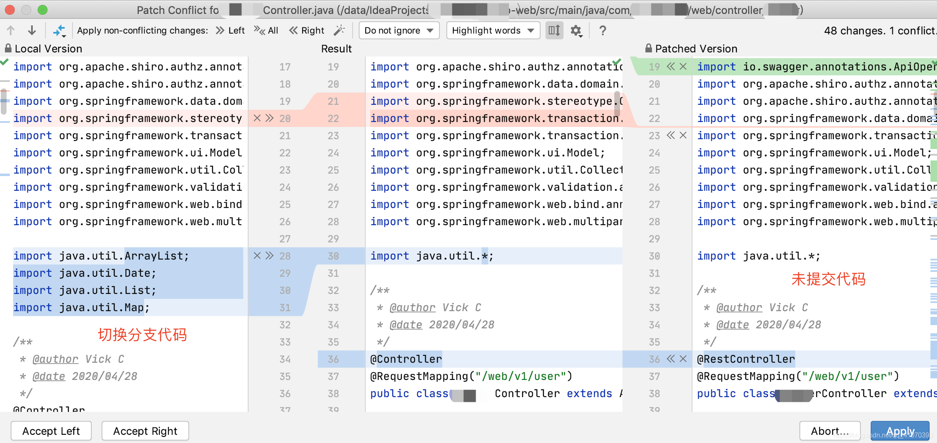The image size is (937, 443).
Task: Open diff settings gear icon
Action: coord(576,30)
